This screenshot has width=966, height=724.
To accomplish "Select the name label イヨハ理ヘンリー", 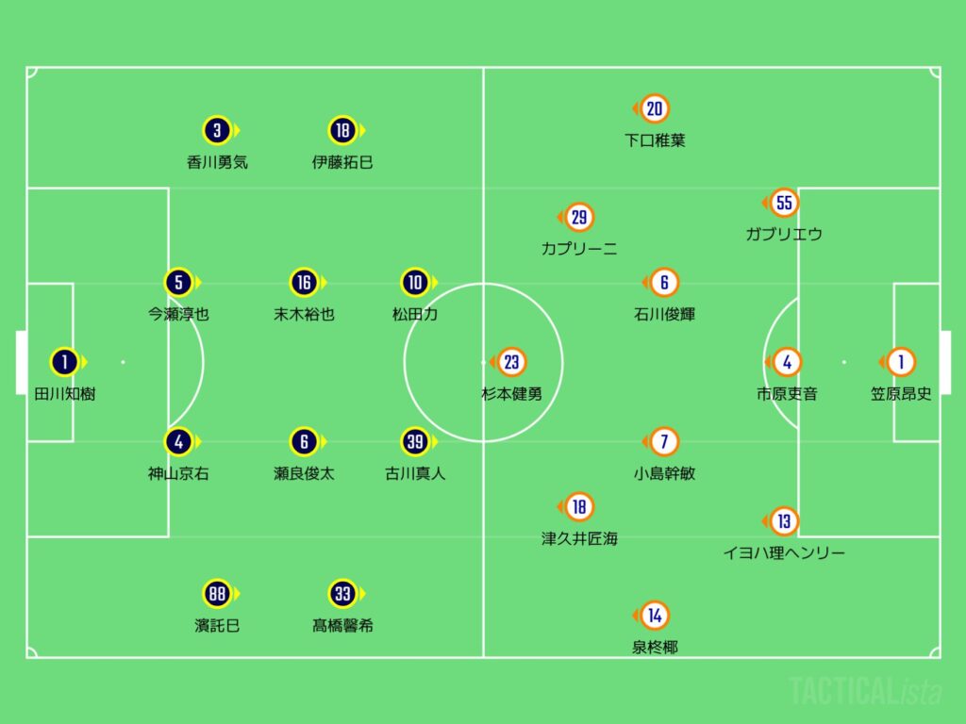I will click(783, 552).
